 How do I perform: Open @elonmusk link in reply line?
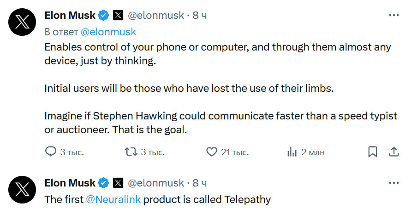pyautogui.click(x=108, y=32)
